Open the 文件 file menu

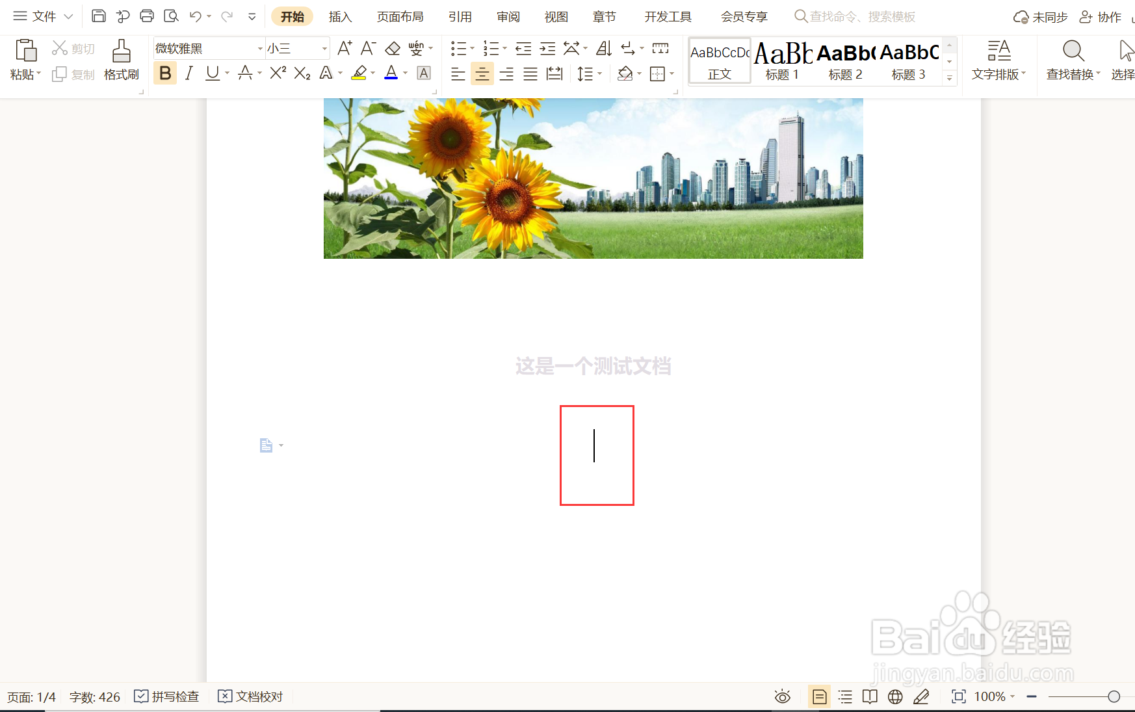coord(43,16)
